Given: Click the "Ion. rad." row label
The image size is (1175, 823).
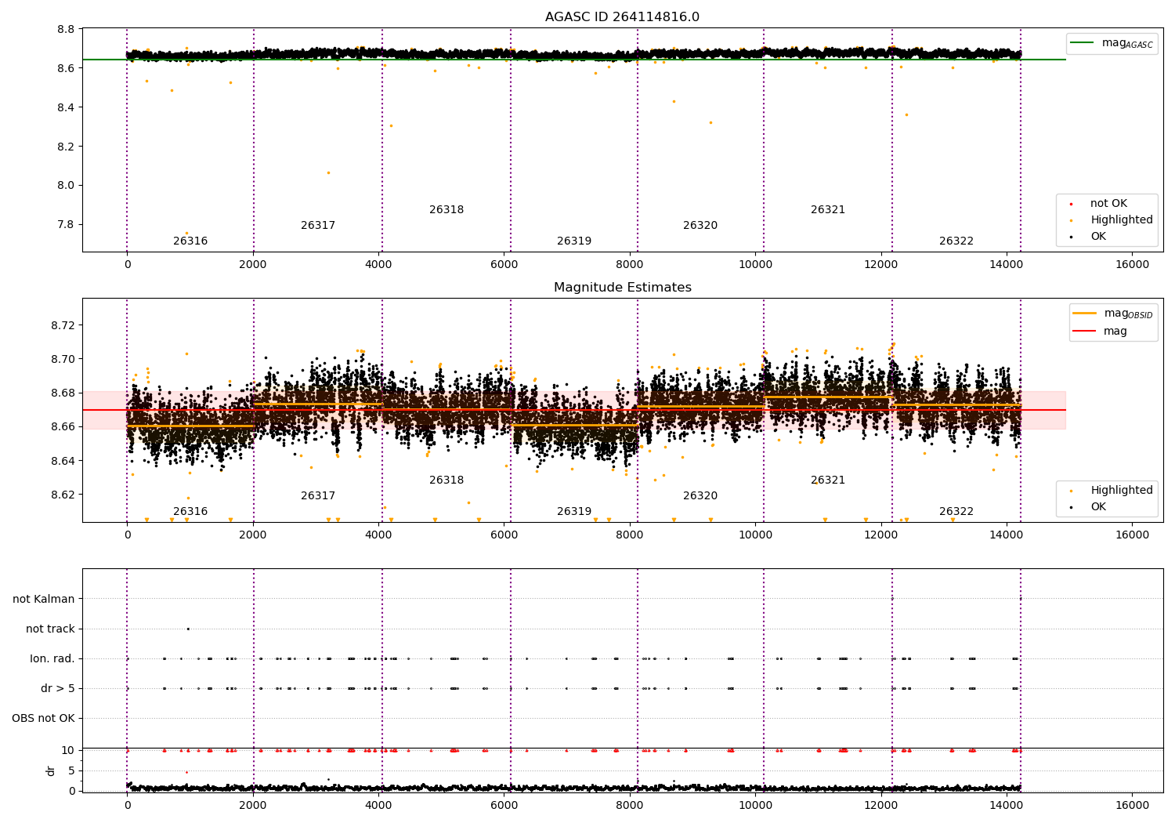Looking at the screenshot, I should [x=52, y=659].
